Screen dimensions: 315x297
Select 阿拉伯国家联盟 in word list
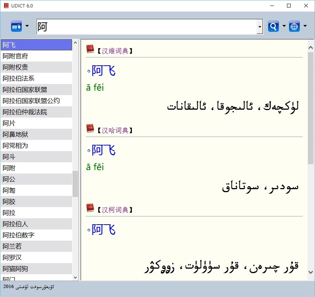pyautogui.click(x=25, y=90)
